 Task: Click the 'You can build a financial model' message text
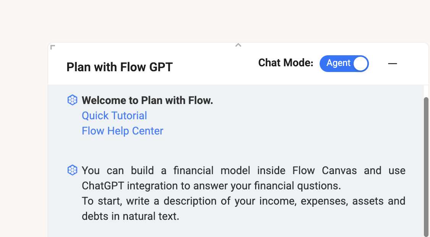tap(244, 178)
